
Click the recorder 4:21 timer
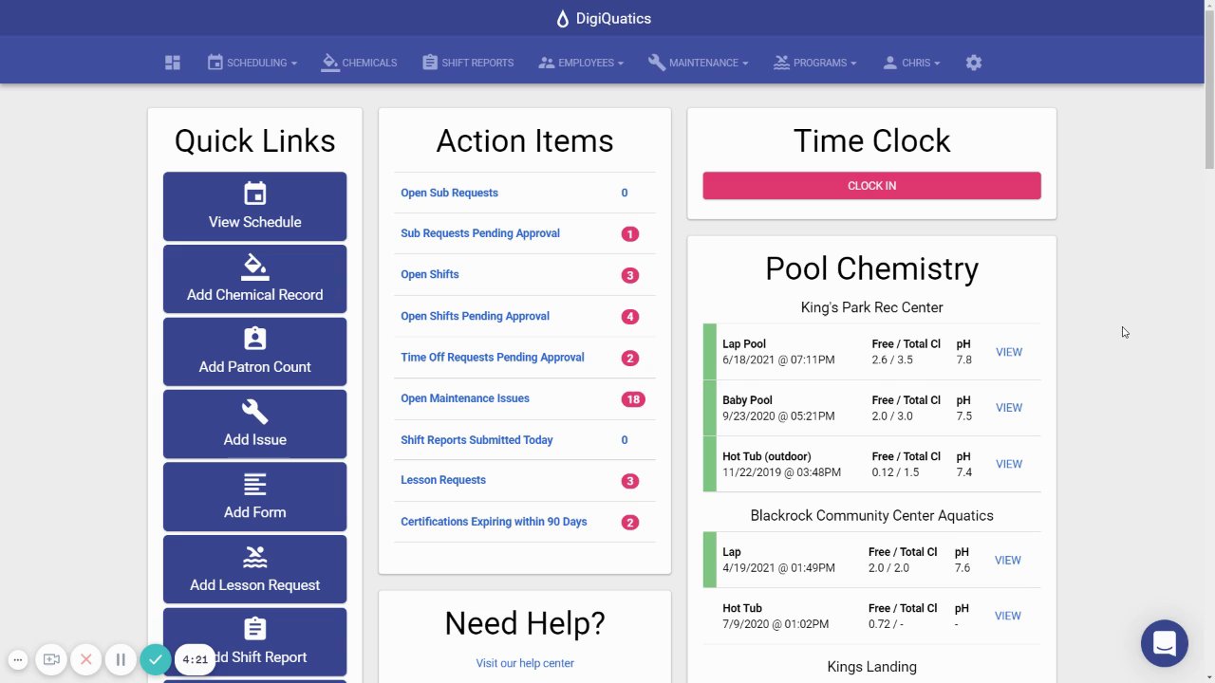195,659
